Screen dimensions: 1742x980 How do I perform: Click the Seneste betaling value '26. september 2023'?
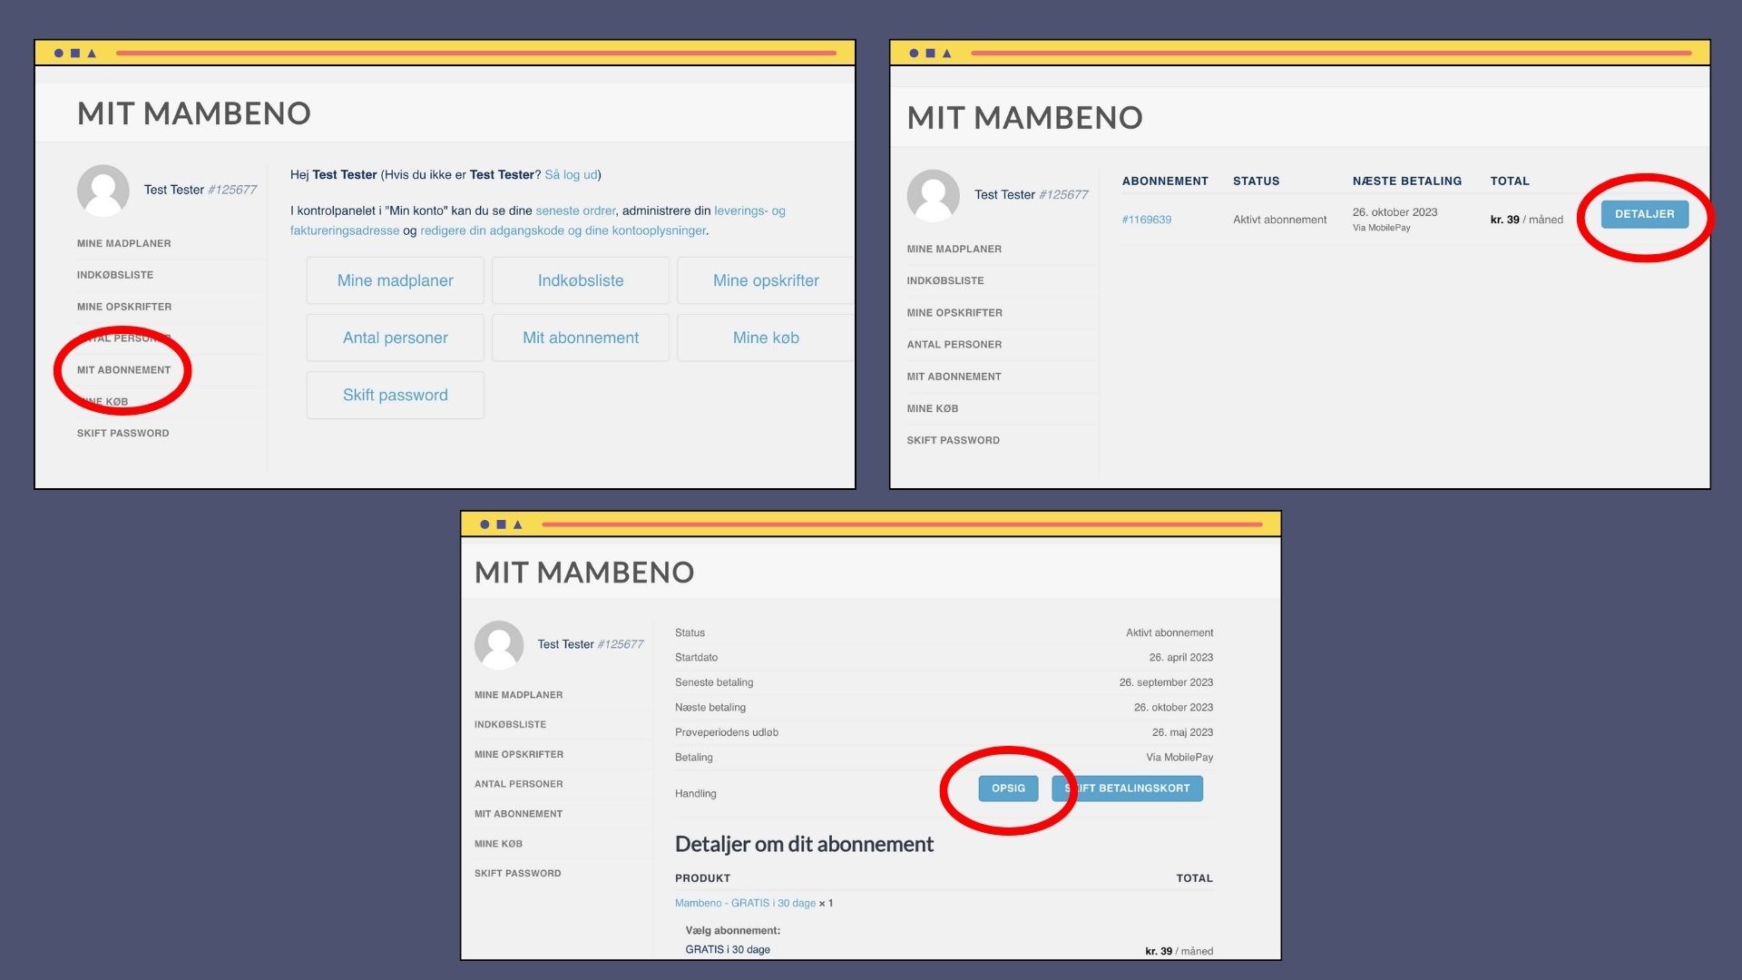point(1166,682)
